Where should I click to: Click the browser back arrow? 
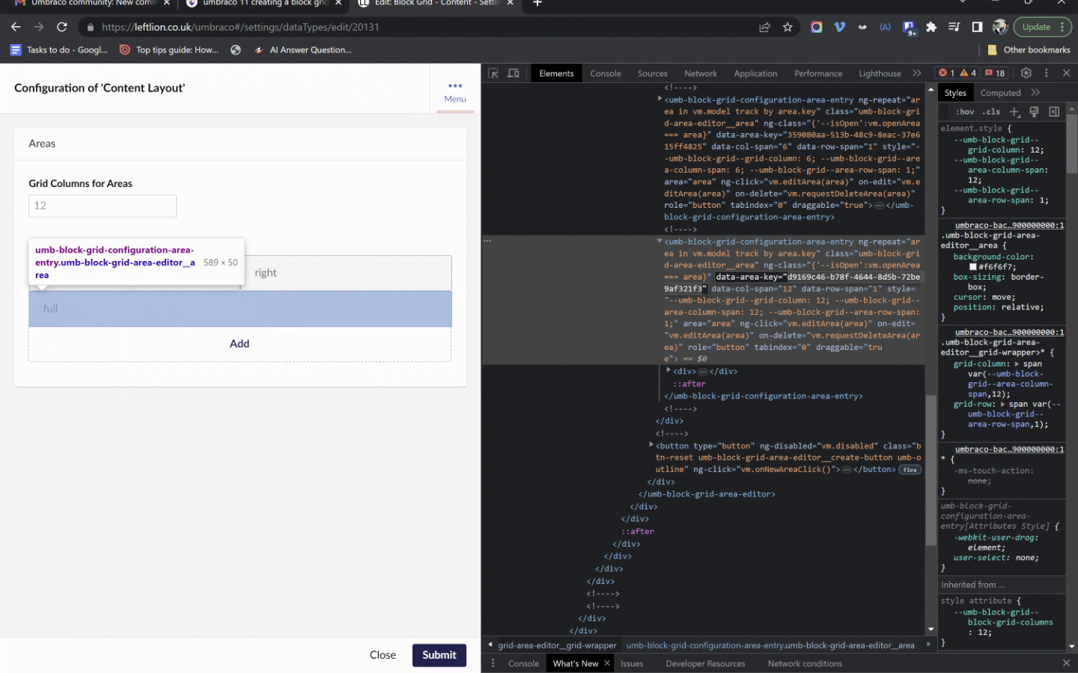coord(16,27)
